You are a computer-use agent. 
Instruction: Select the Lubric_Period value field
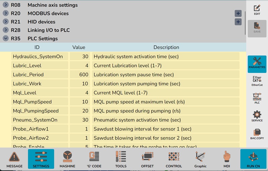click(80, 75)
